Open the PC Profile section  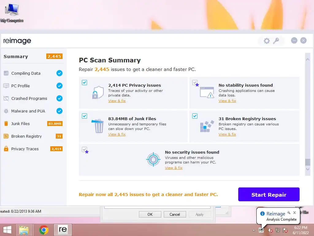pyautogui.click(x=33, y=86)
